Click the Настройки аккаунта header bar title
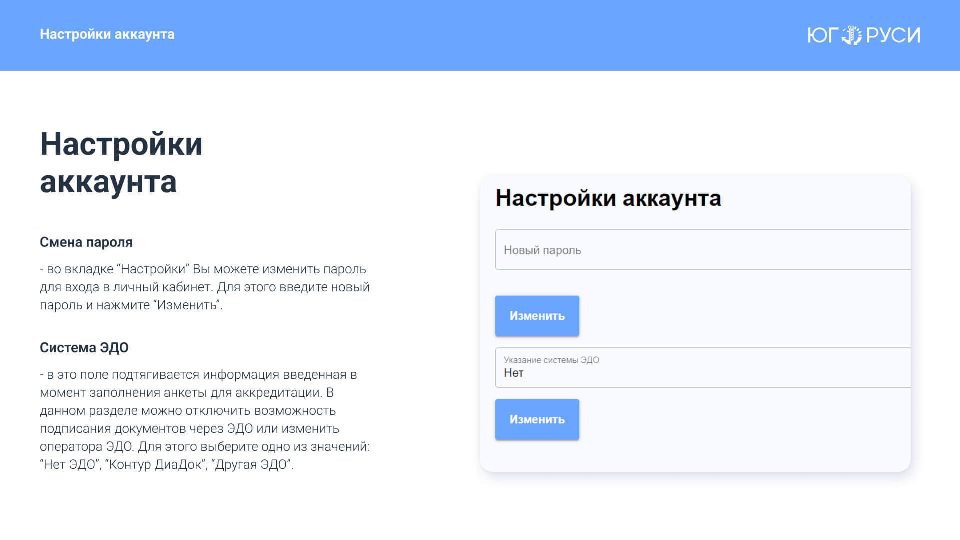The width and height of the screenshot is (960, 540). click(x=107, y=34)
